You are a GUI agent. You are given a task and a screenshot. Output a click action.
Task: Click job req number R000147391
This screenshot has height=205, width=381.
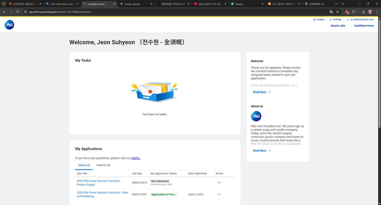tap(139, 195)
